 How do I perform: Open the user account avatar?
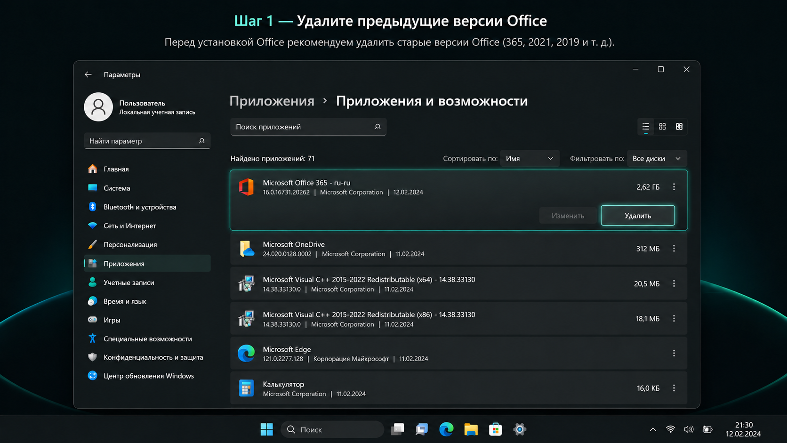point(98,107)
